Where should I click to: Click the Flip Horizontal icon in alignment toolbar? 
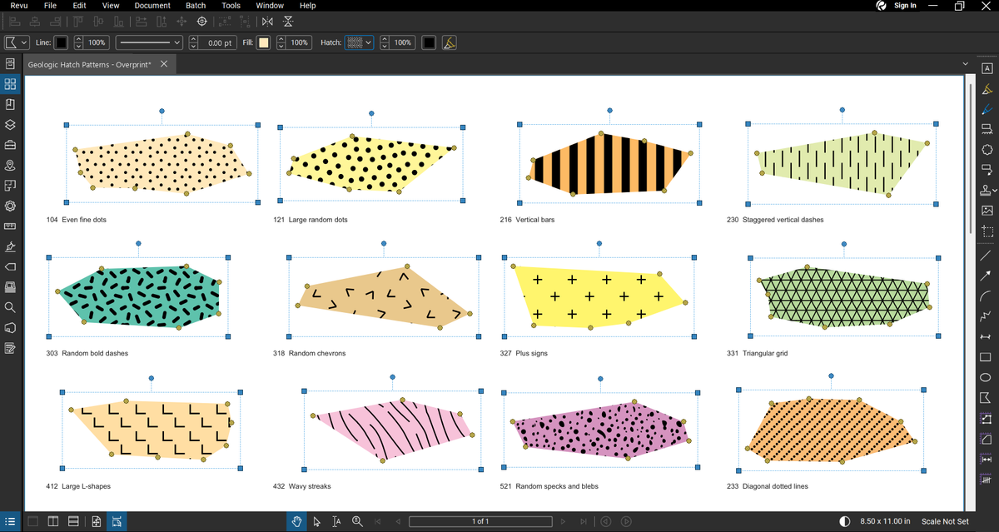pos(266,22)
